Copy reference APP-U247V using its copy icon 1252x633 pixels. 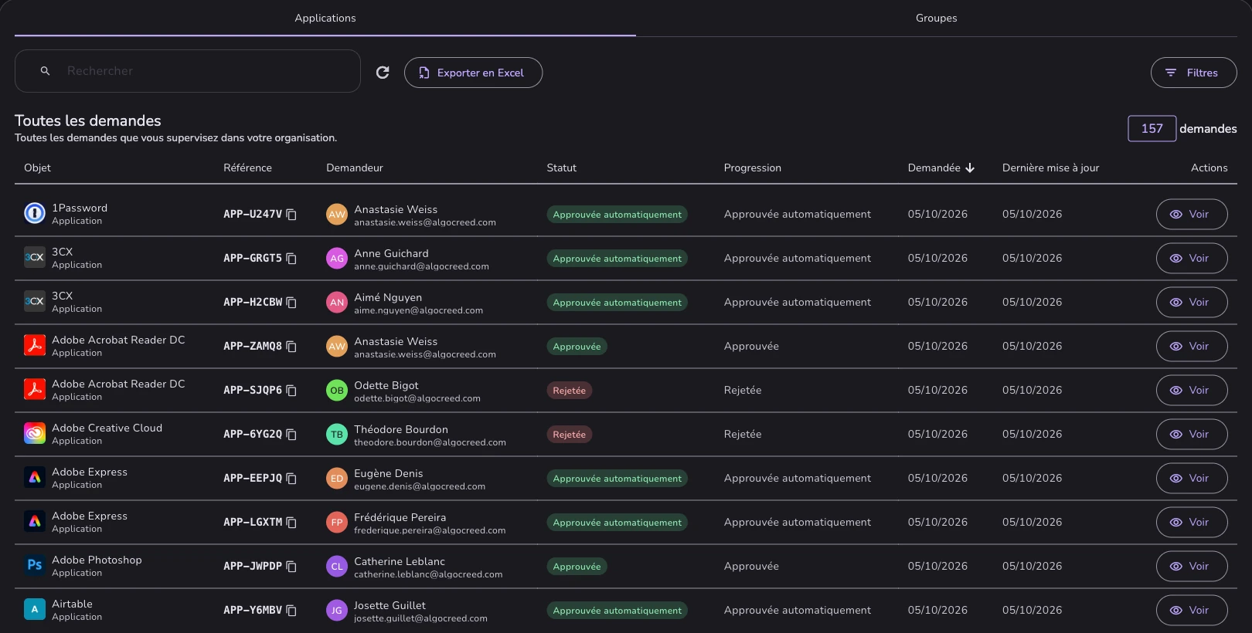coord(291,215)
